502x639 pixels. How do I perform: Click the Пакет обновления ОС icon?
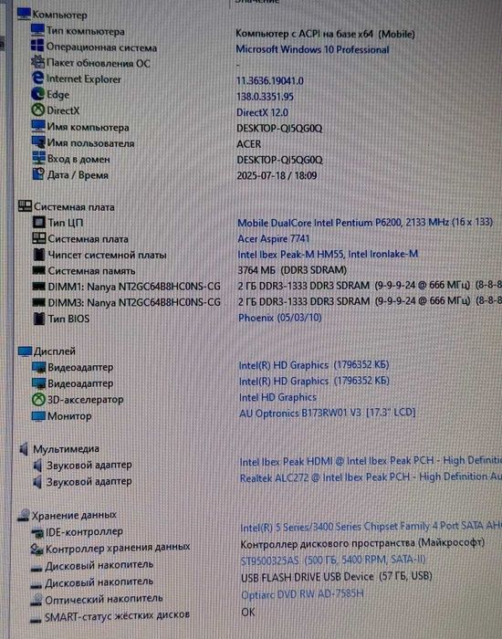tap(37, 62)
